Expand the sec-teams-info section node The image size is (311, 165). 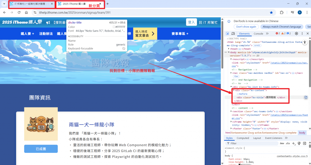[x=231, y=111]
